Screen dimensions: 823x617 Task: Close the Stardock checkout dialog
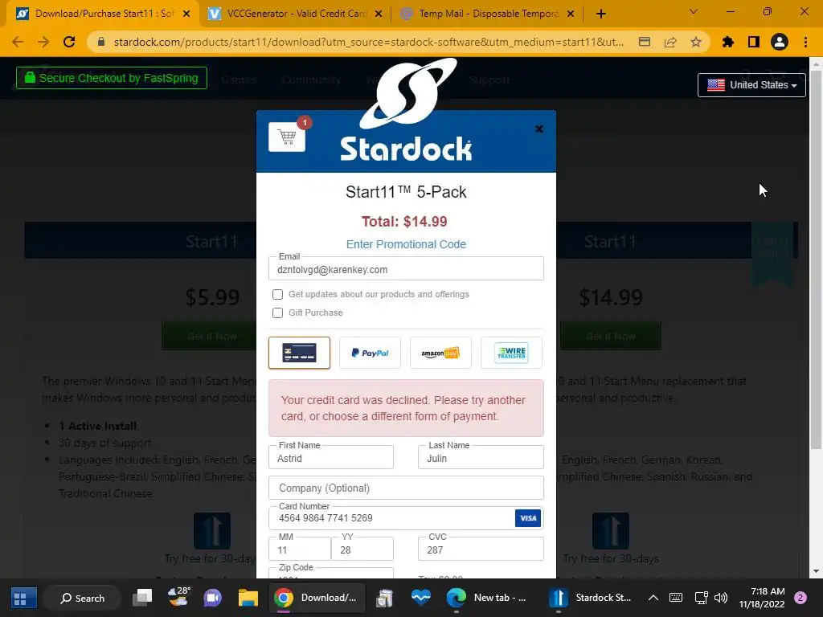[x=538, y=129]
